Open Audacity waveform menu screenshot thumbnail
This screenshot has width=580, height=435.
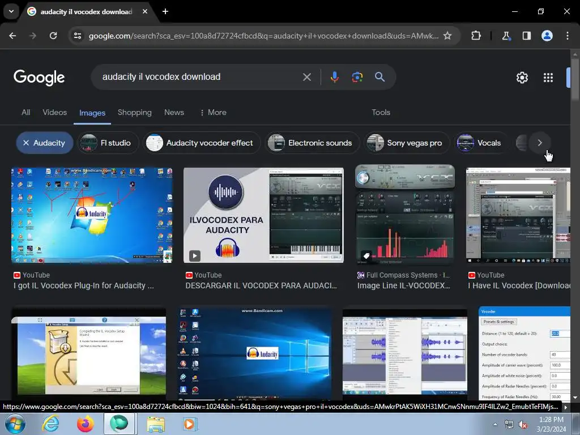click(404, 353)
